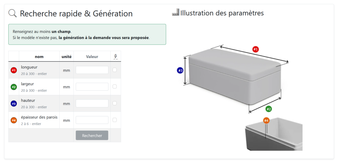339x161 pixels.
Task: Tick the checkbox in the longueur row
Action: point(115,70)
